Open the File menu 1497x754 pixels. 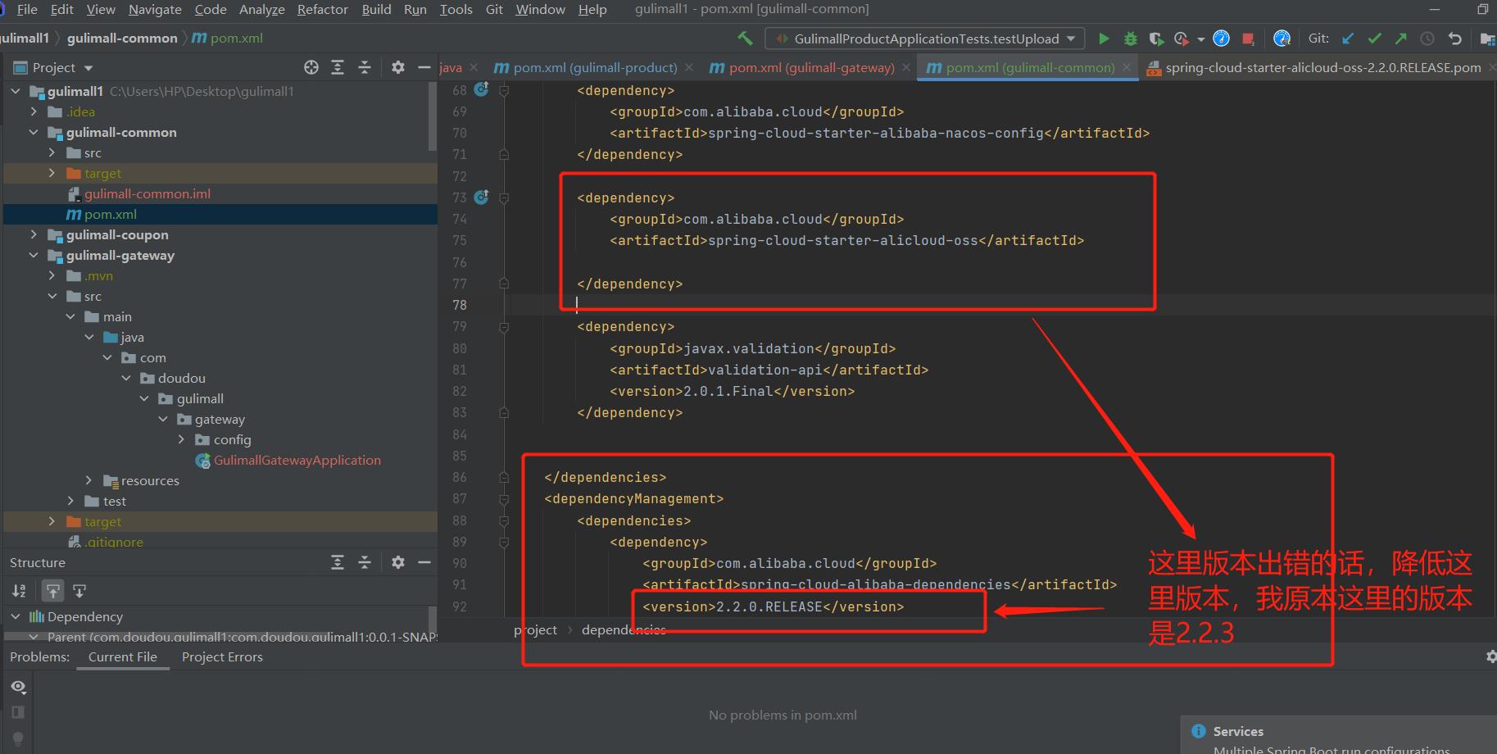click(x=27, y=9)
